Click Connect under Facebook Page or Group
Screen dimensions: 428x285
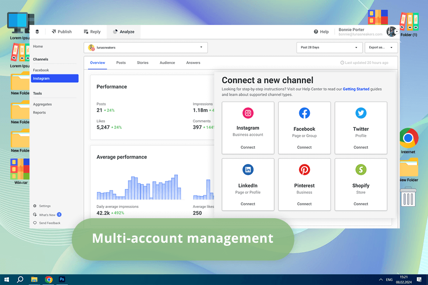click(305, 147)
